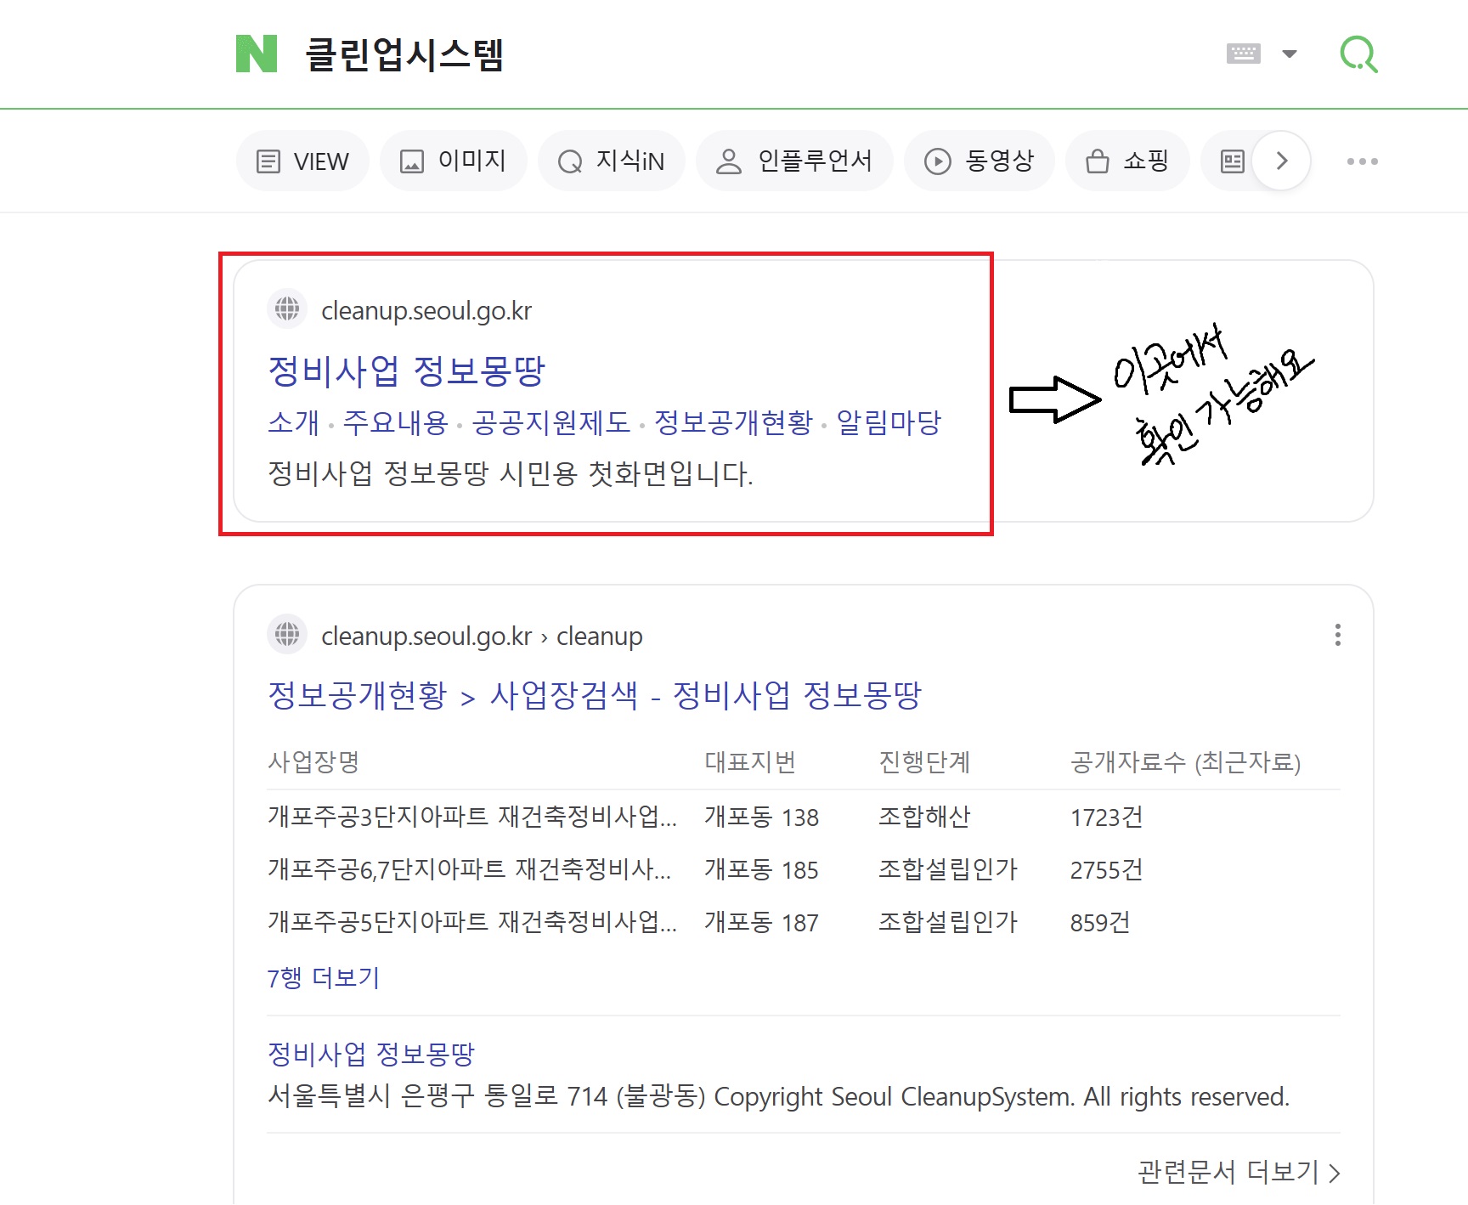Click the 개포동 138 cell
Image resolution: width=1468 pixels, height=1205 pixels.
point(761,817)
